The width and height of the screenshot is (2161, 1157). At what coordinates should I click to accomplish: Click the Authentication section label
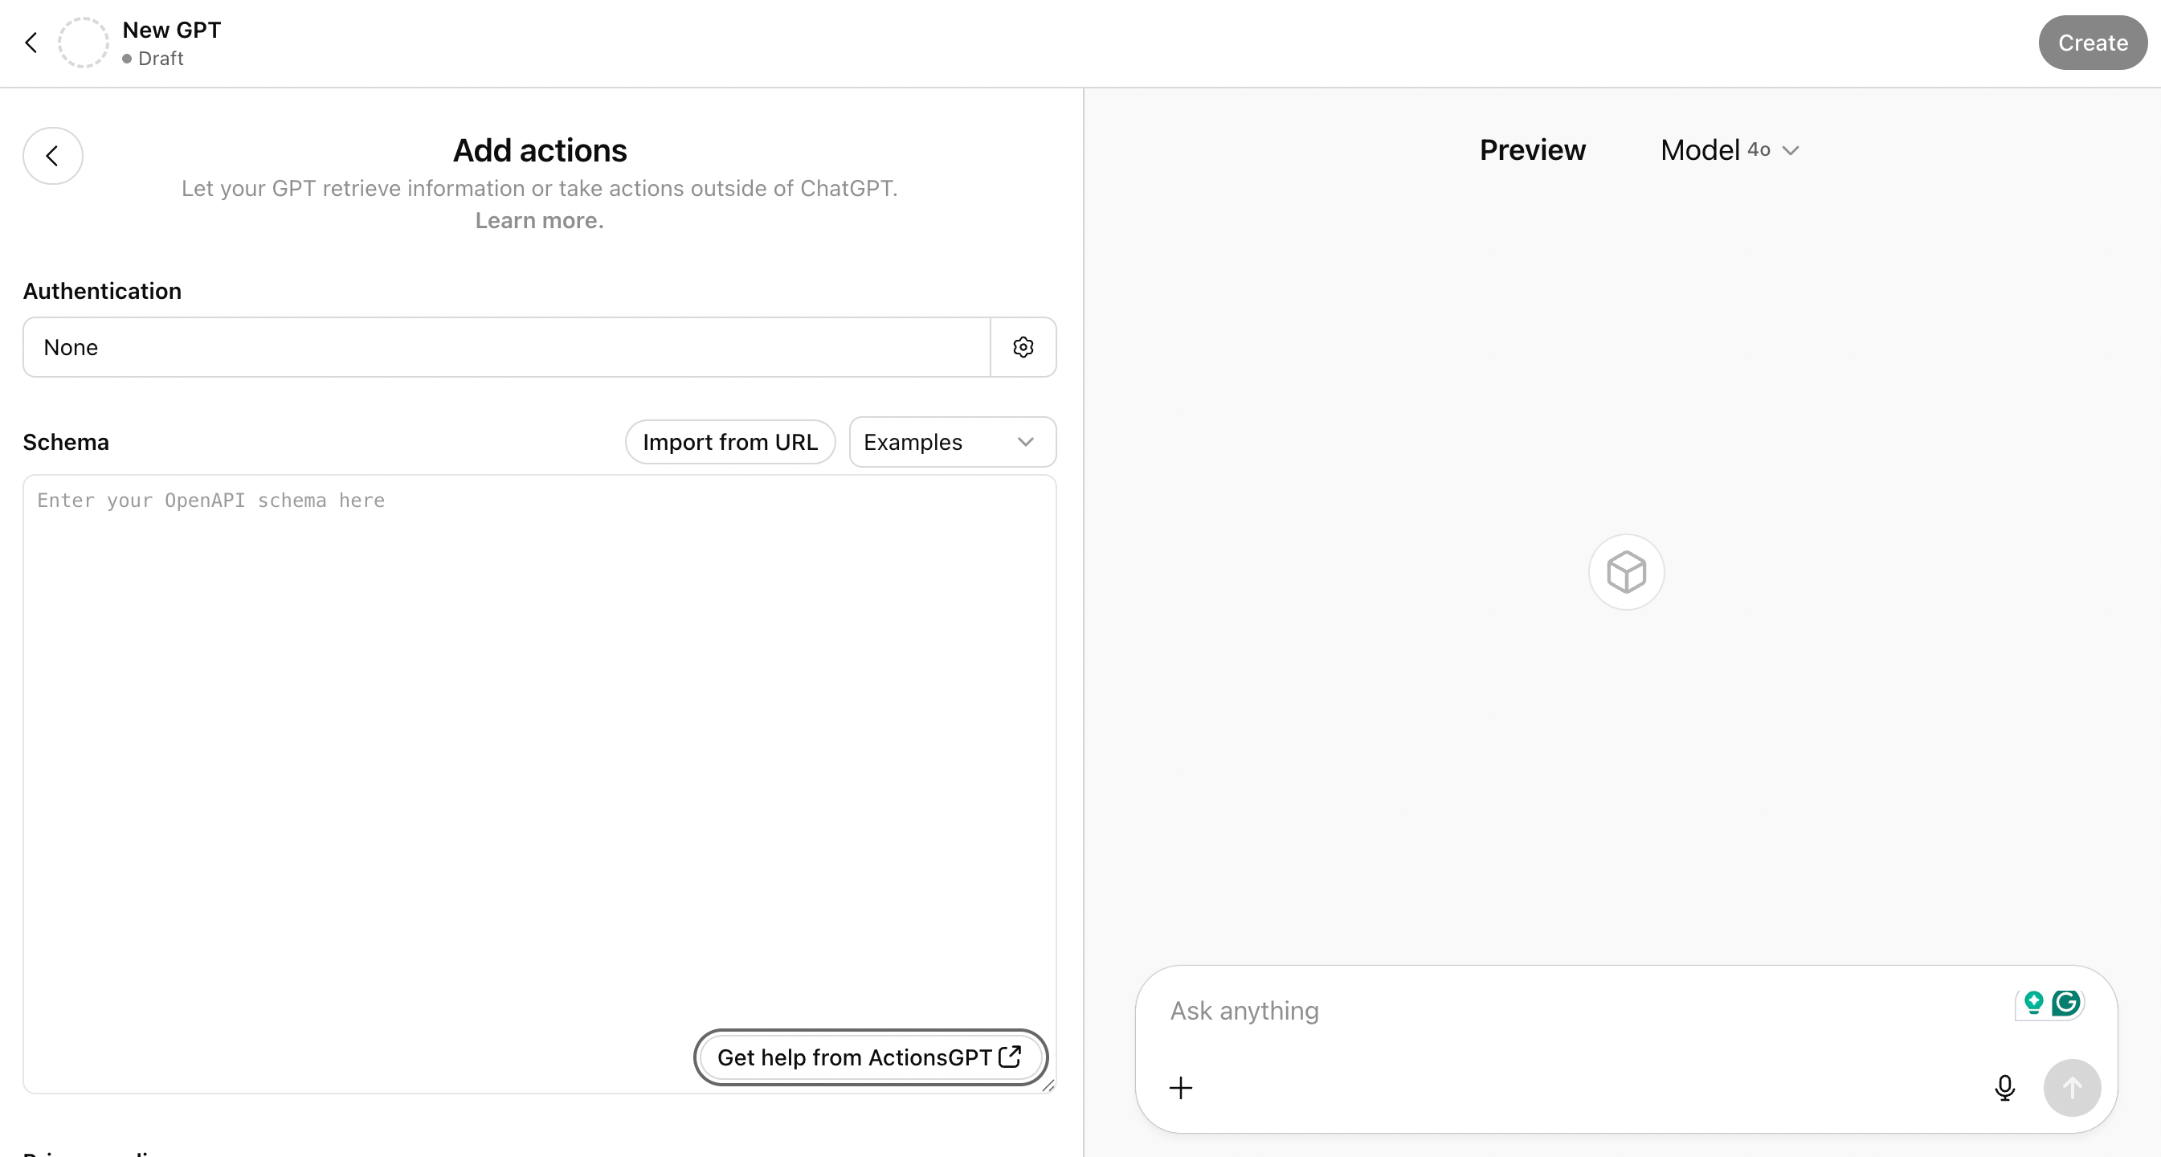tap(102, 291)
